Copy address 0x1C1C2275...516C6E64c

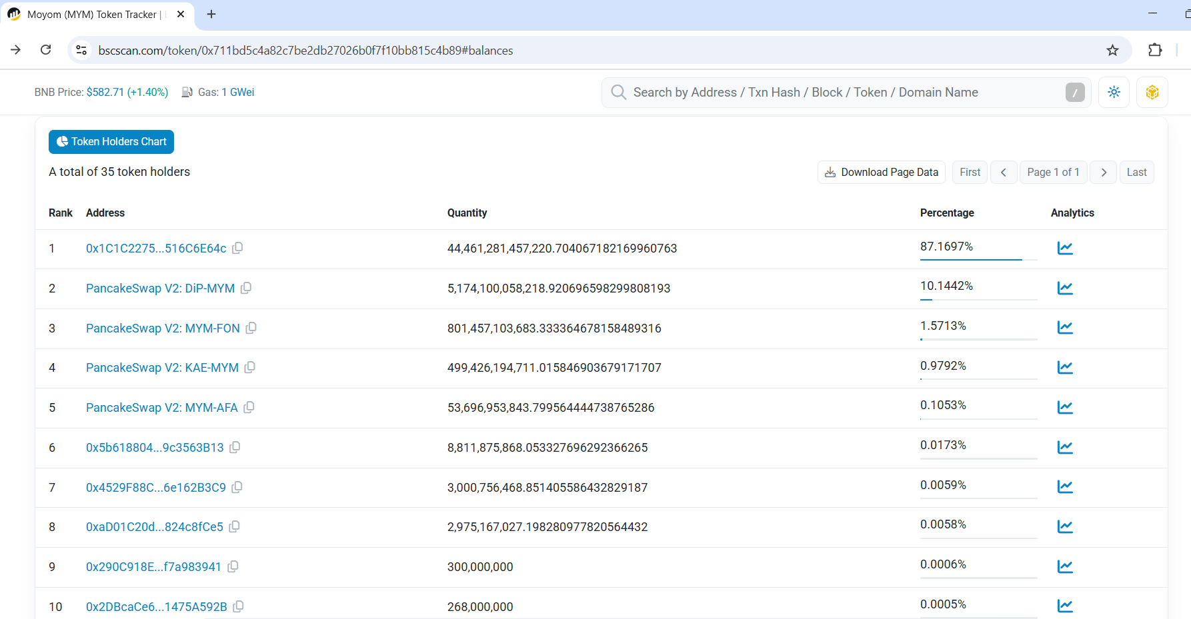(x=237, y=248)
